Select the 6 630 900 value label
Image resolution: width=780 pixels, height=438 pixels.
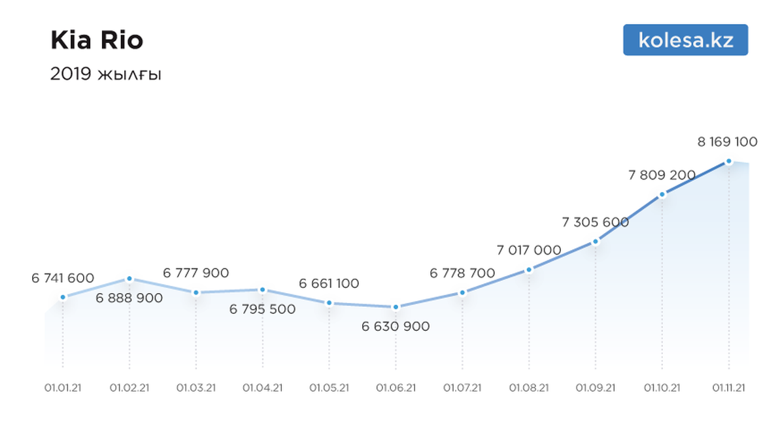396,326
